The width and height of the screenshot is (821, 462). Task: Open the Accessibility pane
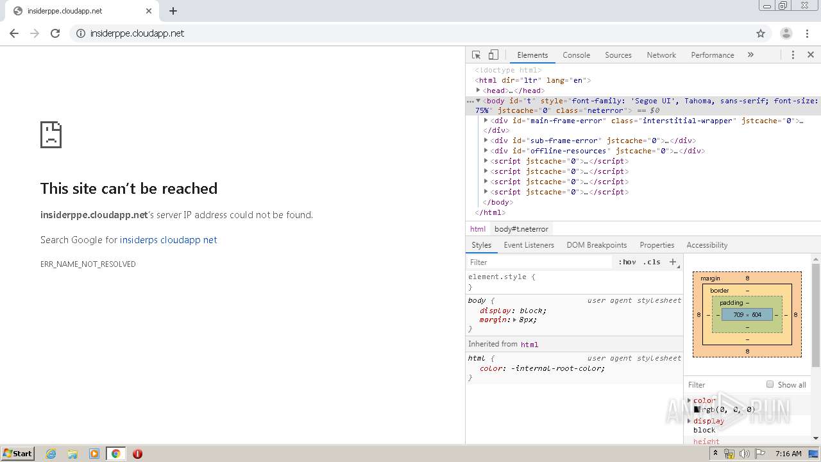click(x=707, y=245)
